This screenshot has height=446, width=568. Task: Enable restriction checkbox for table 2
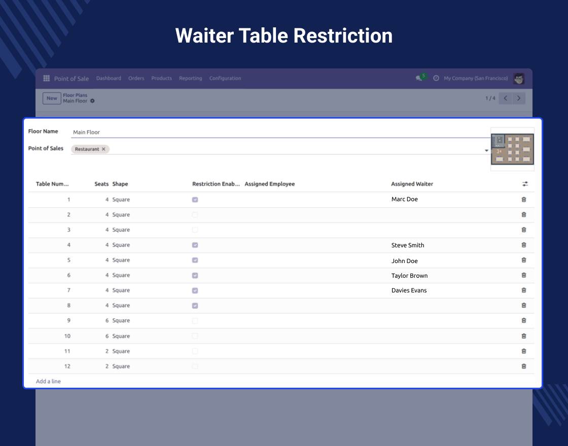point(195,215)
